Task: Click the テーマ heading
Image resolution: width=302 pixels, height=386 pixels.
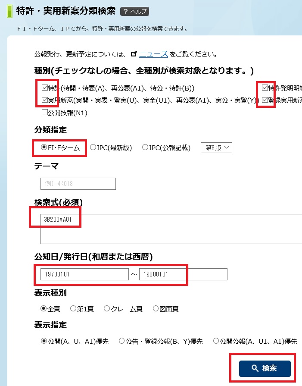Action: pyautogui.click(x=46, y=166)
